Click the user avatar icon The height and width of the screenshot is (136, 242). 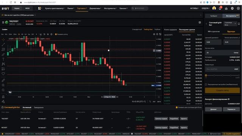(x=214, y=8)
